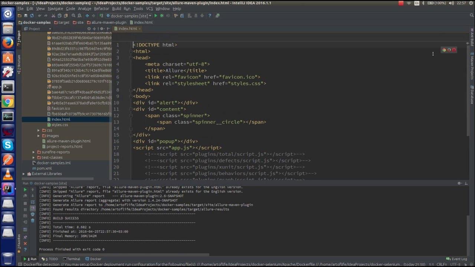
Task: Open the Analyze menu
Action: [85, 9]
